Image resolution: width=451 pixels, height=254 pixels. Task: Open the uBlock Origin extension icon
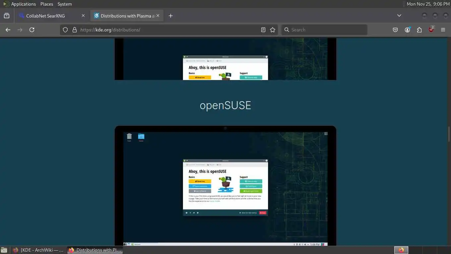pyautogui.click(x=431, y=30)
